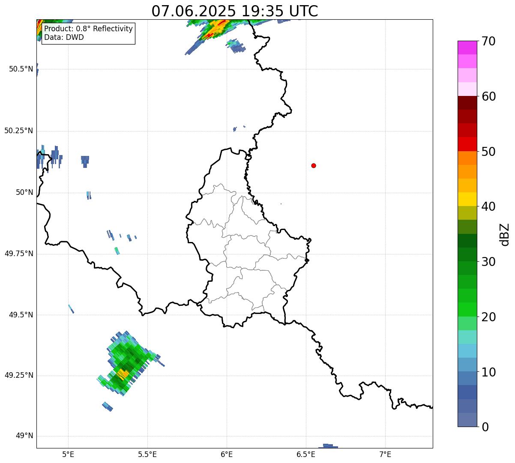Select the 50°N latitude label
The image size is (515, 463).
tap(24, 192)
